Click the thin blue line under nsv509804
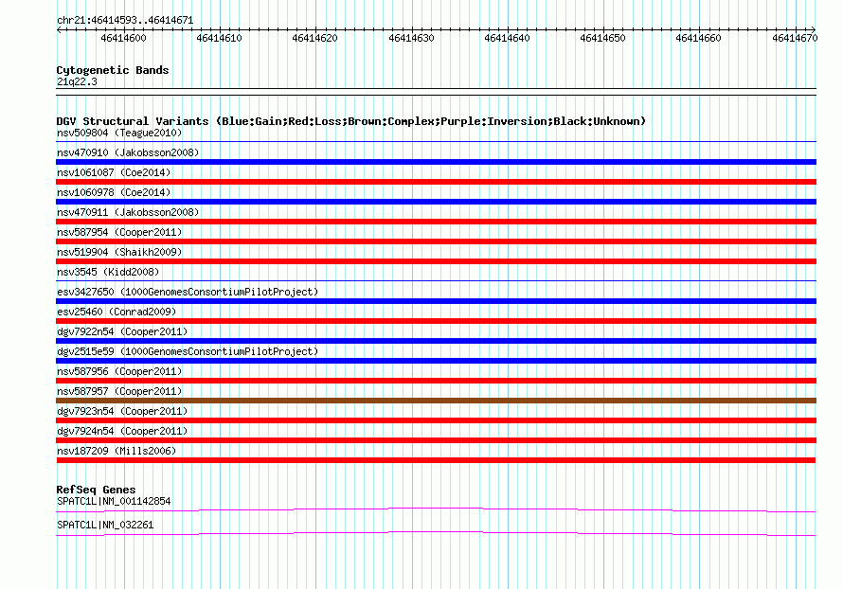The width and height of the screenshot is (843, 589). (436, 141)
